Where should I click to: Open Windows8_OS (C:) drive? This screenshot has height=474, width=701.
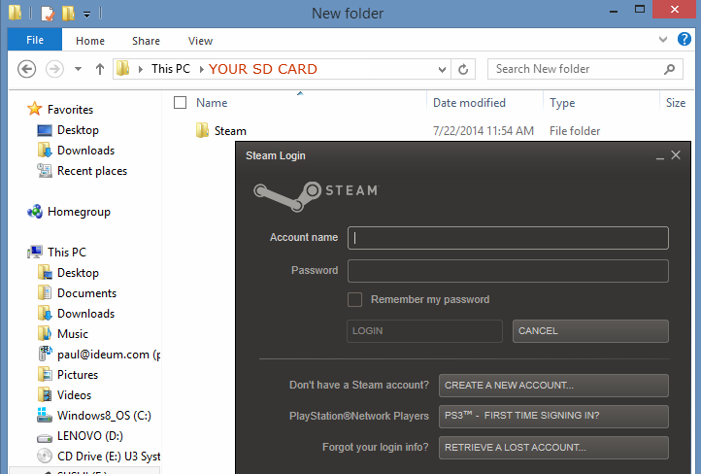pyautogui.click(x=94, y=416)
